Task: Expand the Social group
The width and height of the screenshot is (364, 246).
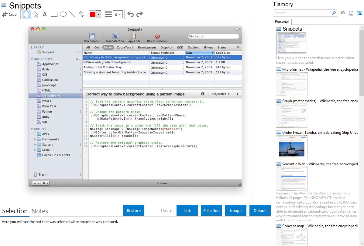Action: click(35, 150)
